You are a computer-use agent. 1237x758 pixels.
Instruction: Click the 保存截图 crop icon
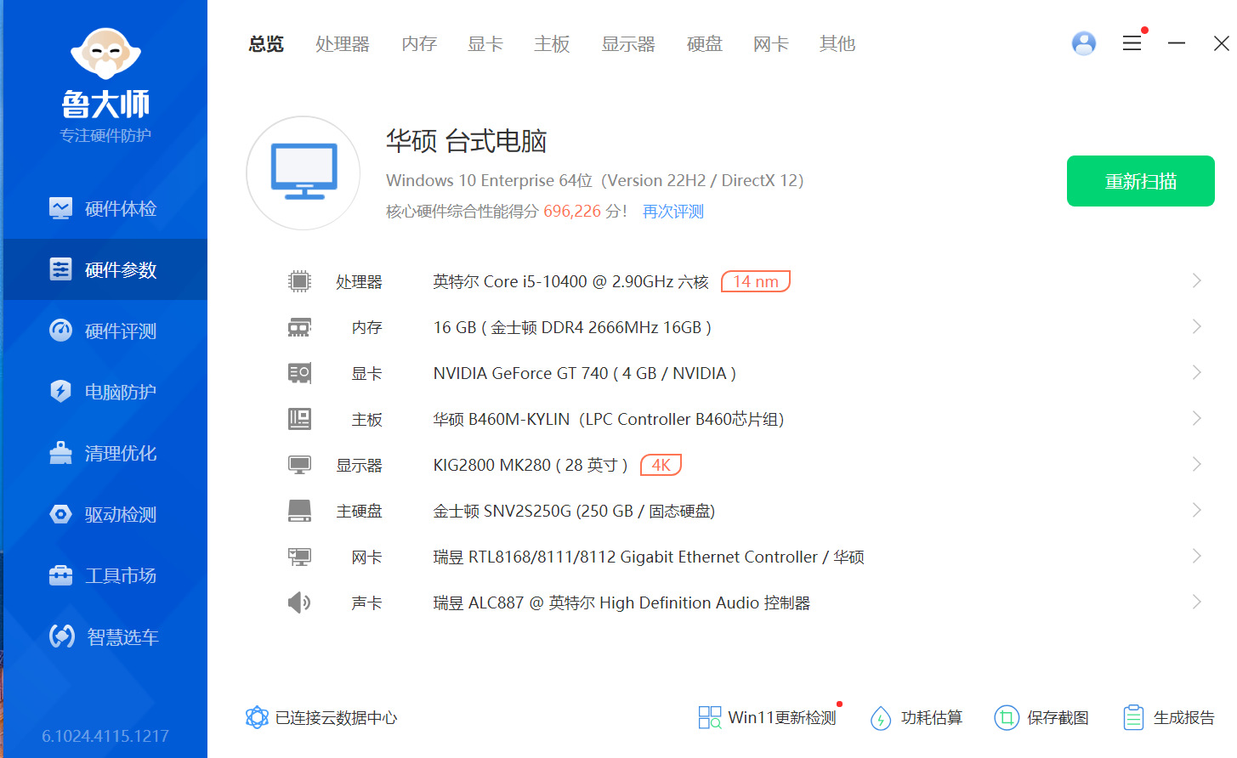1007,718
